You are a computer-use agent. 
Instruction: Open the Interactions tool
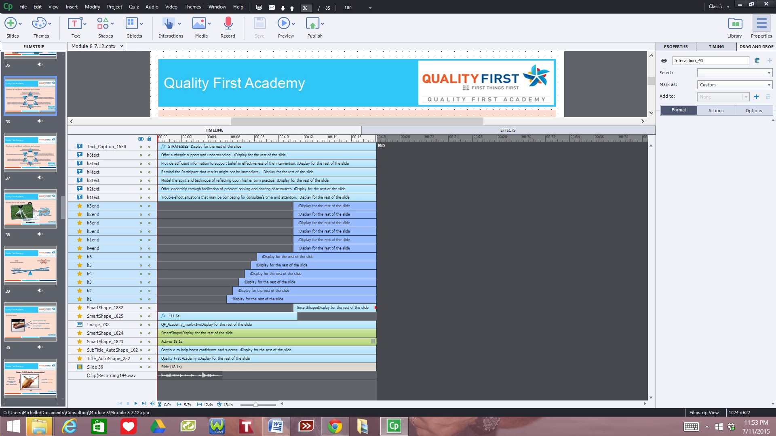point(169,24)
